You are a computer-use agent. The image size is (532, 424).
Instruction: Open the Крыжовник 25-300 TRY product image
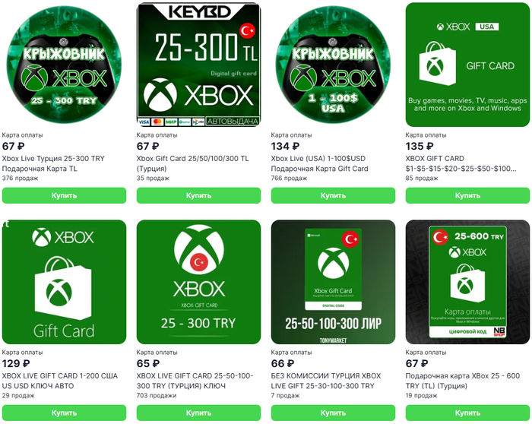[64, 65]
